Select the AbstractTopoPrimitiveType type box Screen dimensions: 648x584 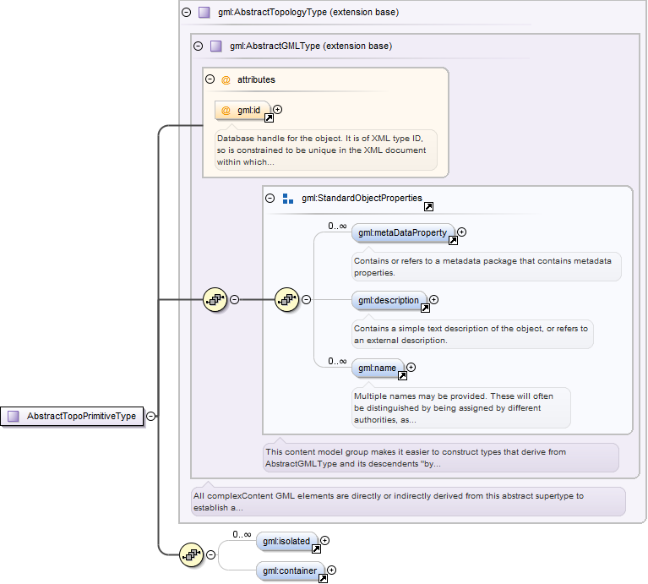(x=72, y=416)
